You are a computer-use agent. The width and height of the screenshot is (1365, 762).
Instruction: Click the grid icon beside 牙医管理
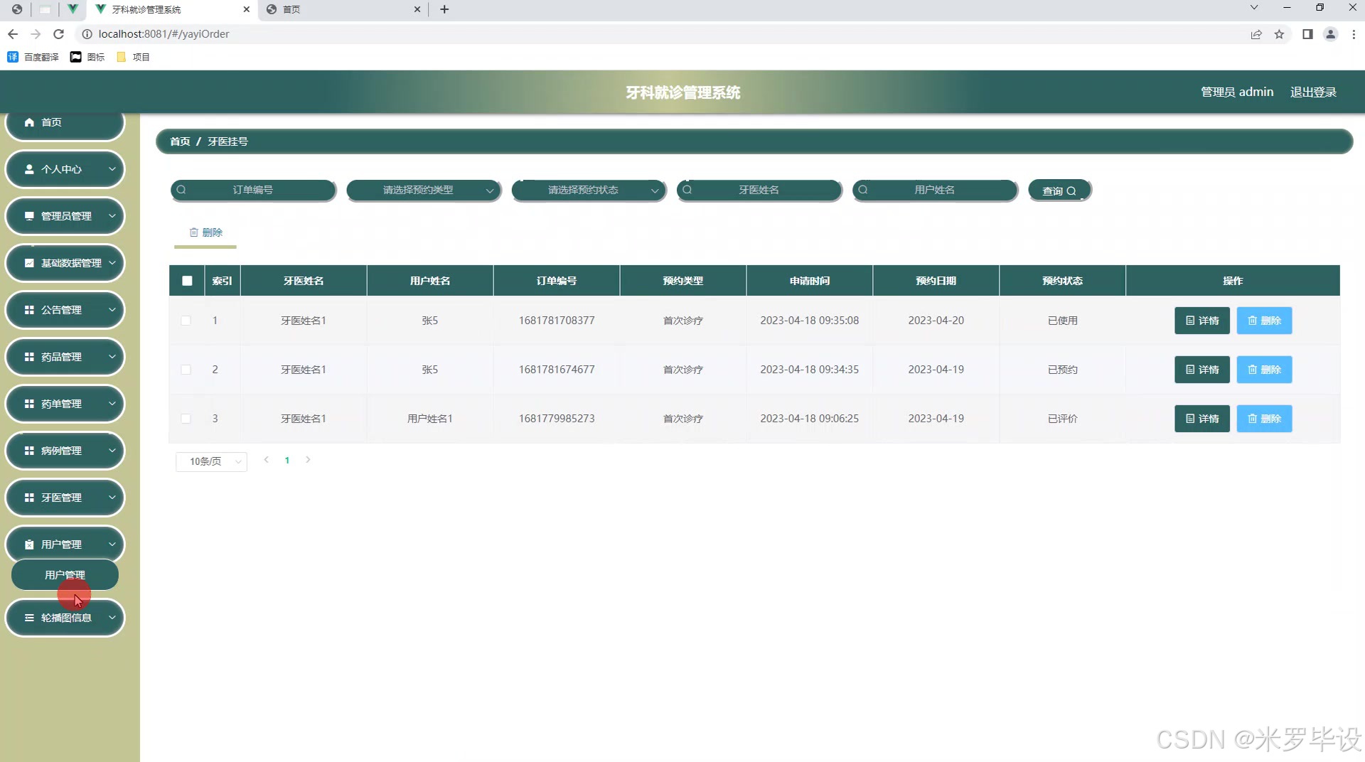coord(29,498)
